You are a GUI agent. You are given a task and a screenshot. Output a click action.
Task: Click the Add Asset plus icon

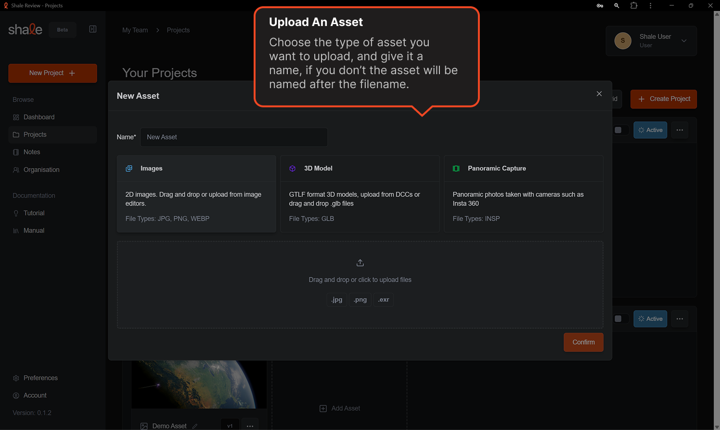click(x=323, y=408)
